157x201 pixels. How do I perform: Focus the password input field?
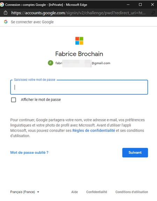(x=79, y=87)
